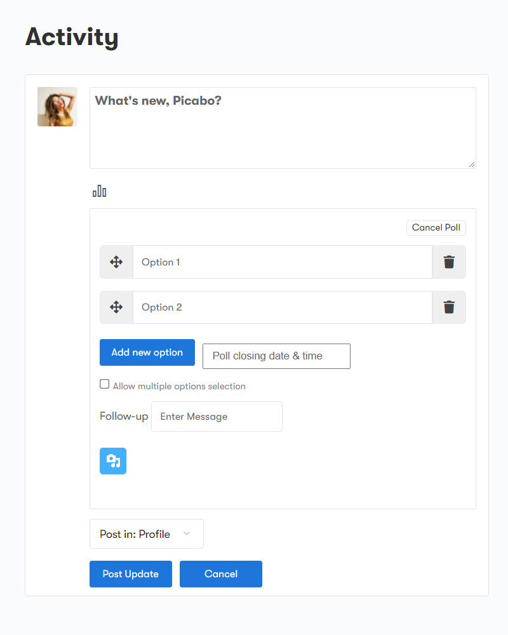Submit with the Post Update button
508x635 pixels.
(131, 574)
